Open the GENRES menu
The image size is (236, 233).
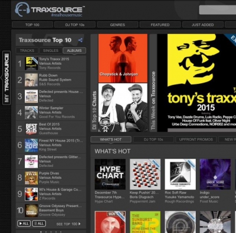pyautogui.click(x=117, y=25)
